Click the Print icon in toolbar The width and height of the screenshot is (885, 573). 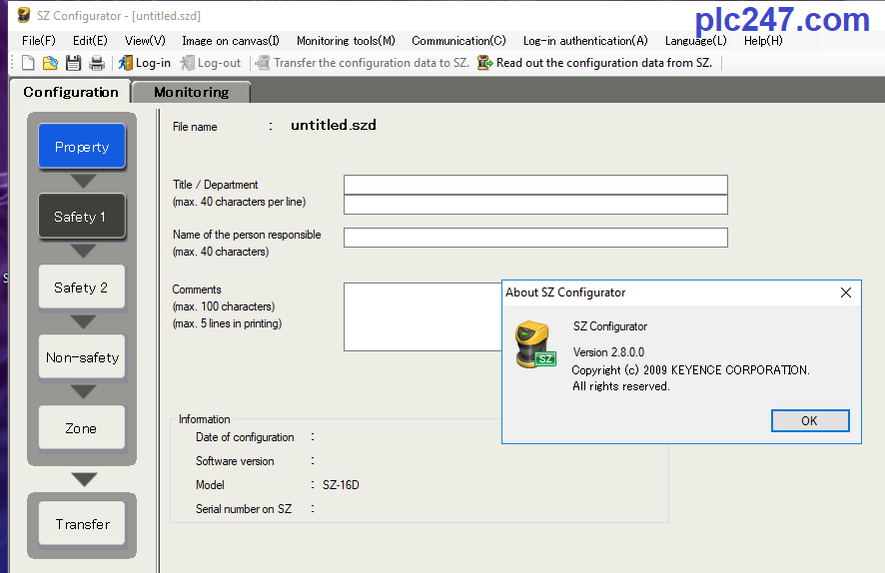click(x=97, y=63)
